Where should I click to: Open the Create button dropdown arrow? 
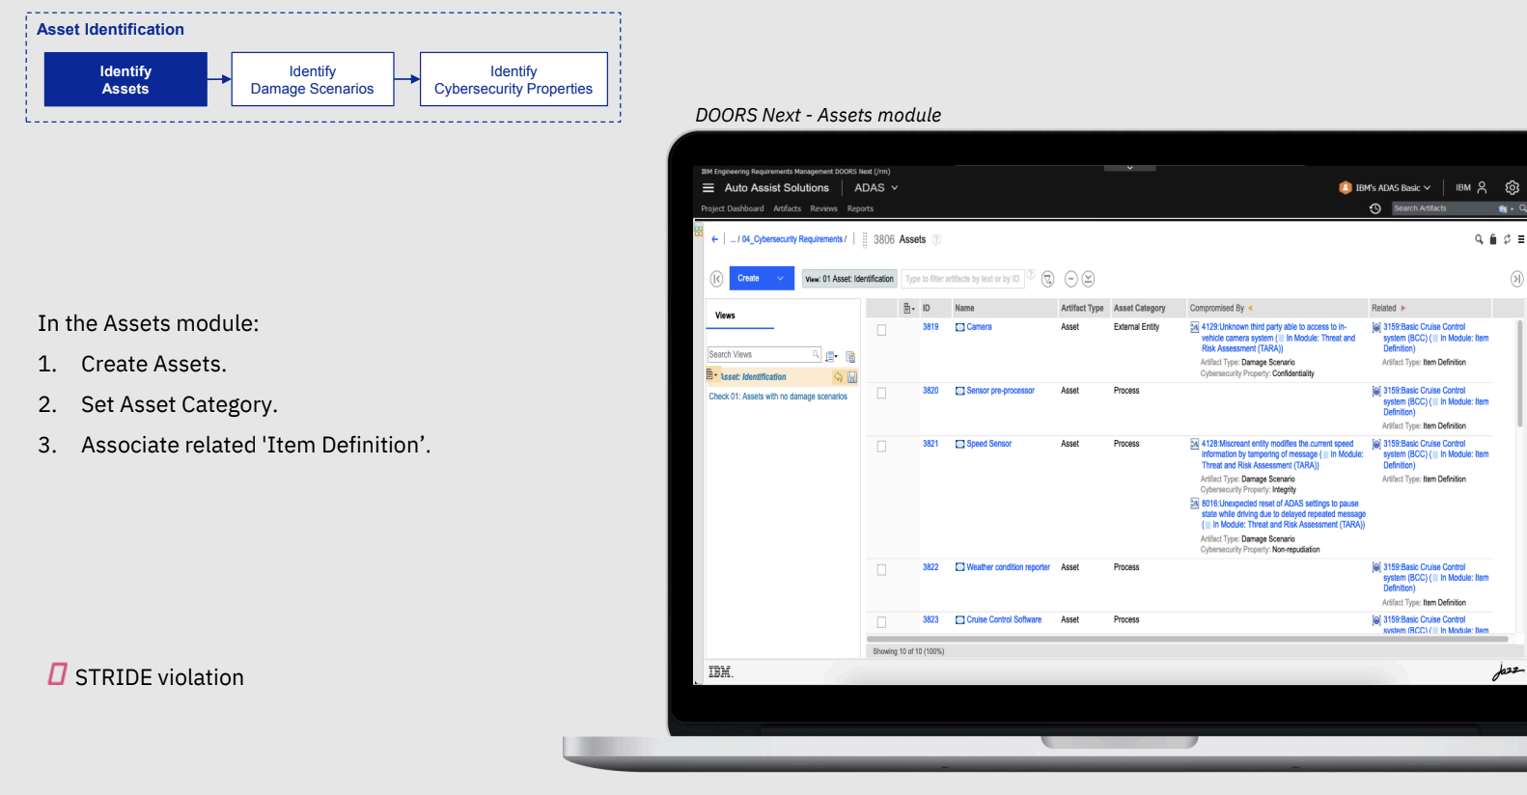coord(780,279)
